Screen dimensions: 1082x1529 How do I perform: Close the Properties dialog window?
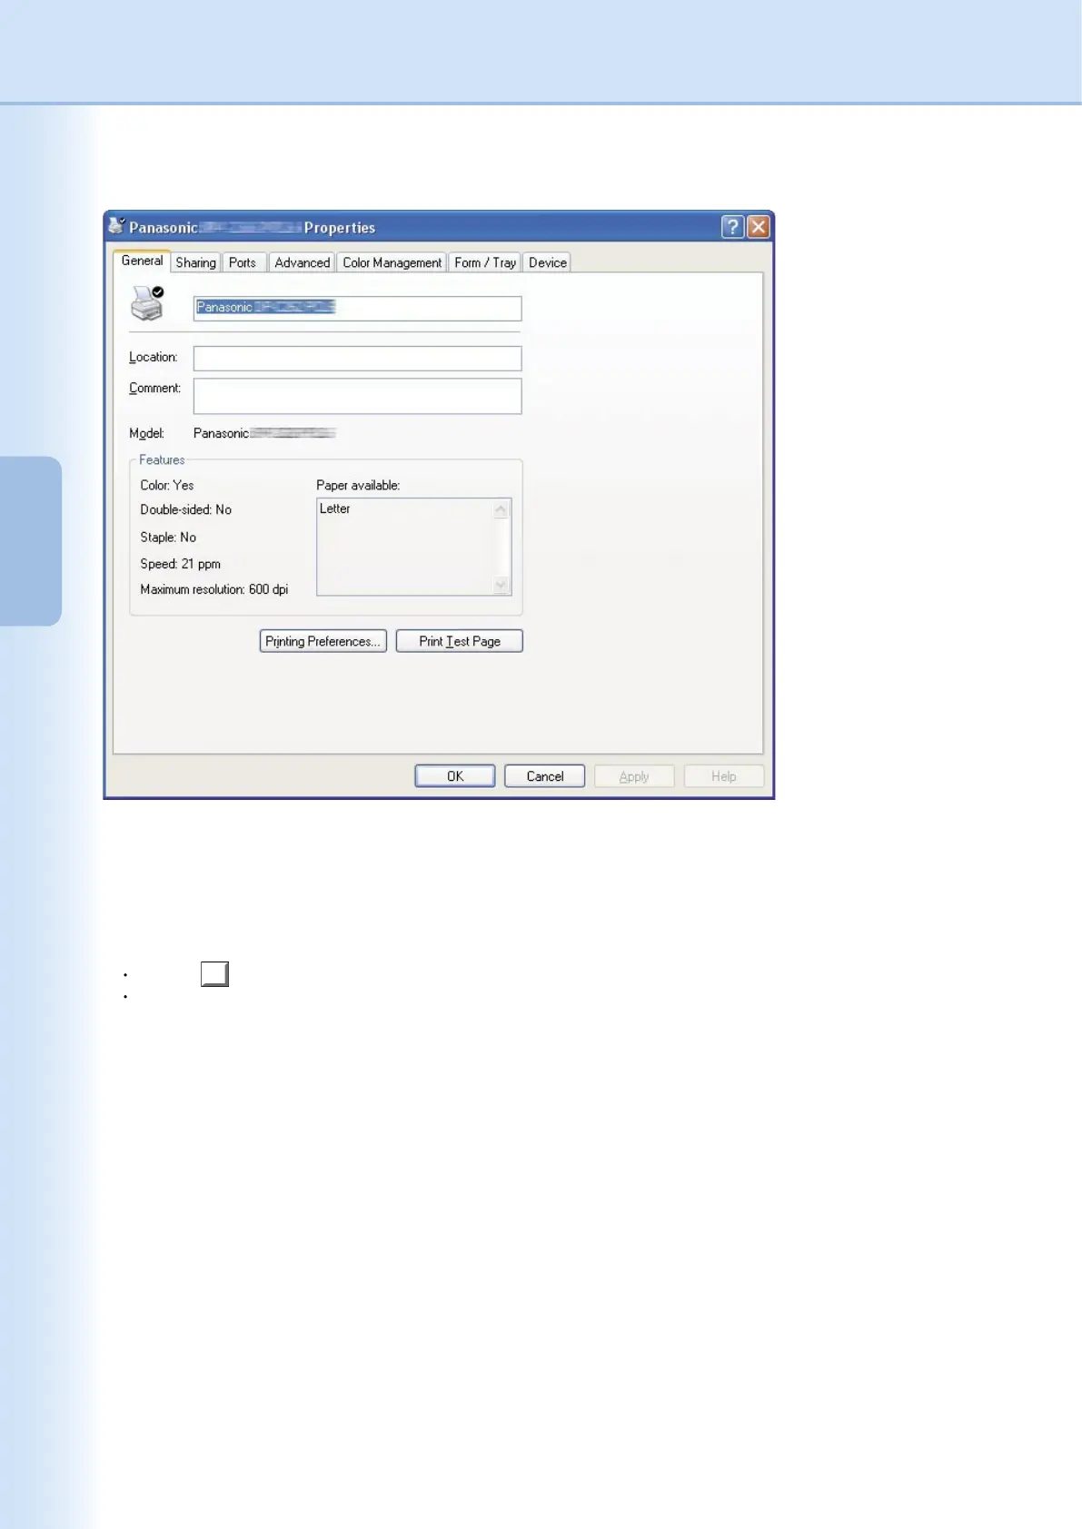point(759,227)
